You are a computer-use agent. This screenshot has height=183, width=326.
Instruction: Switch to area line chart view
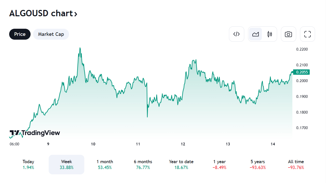coord(255,34)
